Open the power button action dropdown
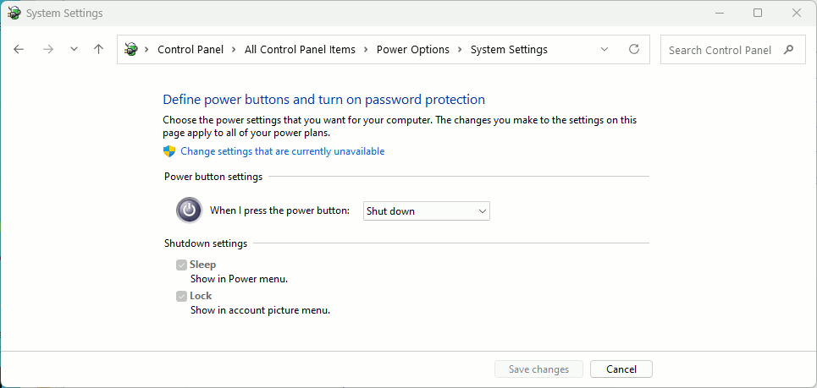The width and height of the screenshot is (817, 388). pos(426,211)
